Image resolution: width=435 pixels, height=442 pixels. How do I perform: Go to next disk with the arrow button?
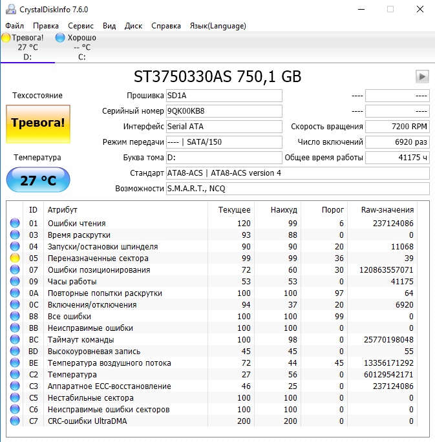[x=422, y=76]
